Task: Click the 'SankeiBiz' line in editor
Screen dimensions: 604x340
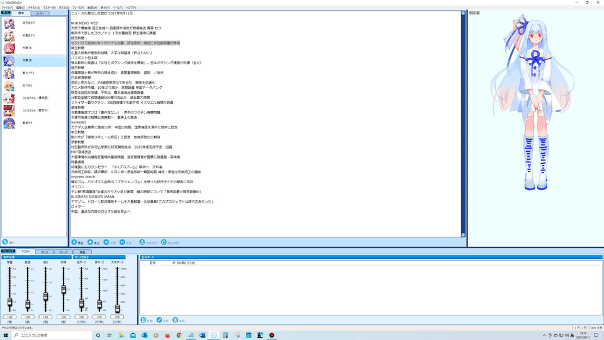Action: 79,122
